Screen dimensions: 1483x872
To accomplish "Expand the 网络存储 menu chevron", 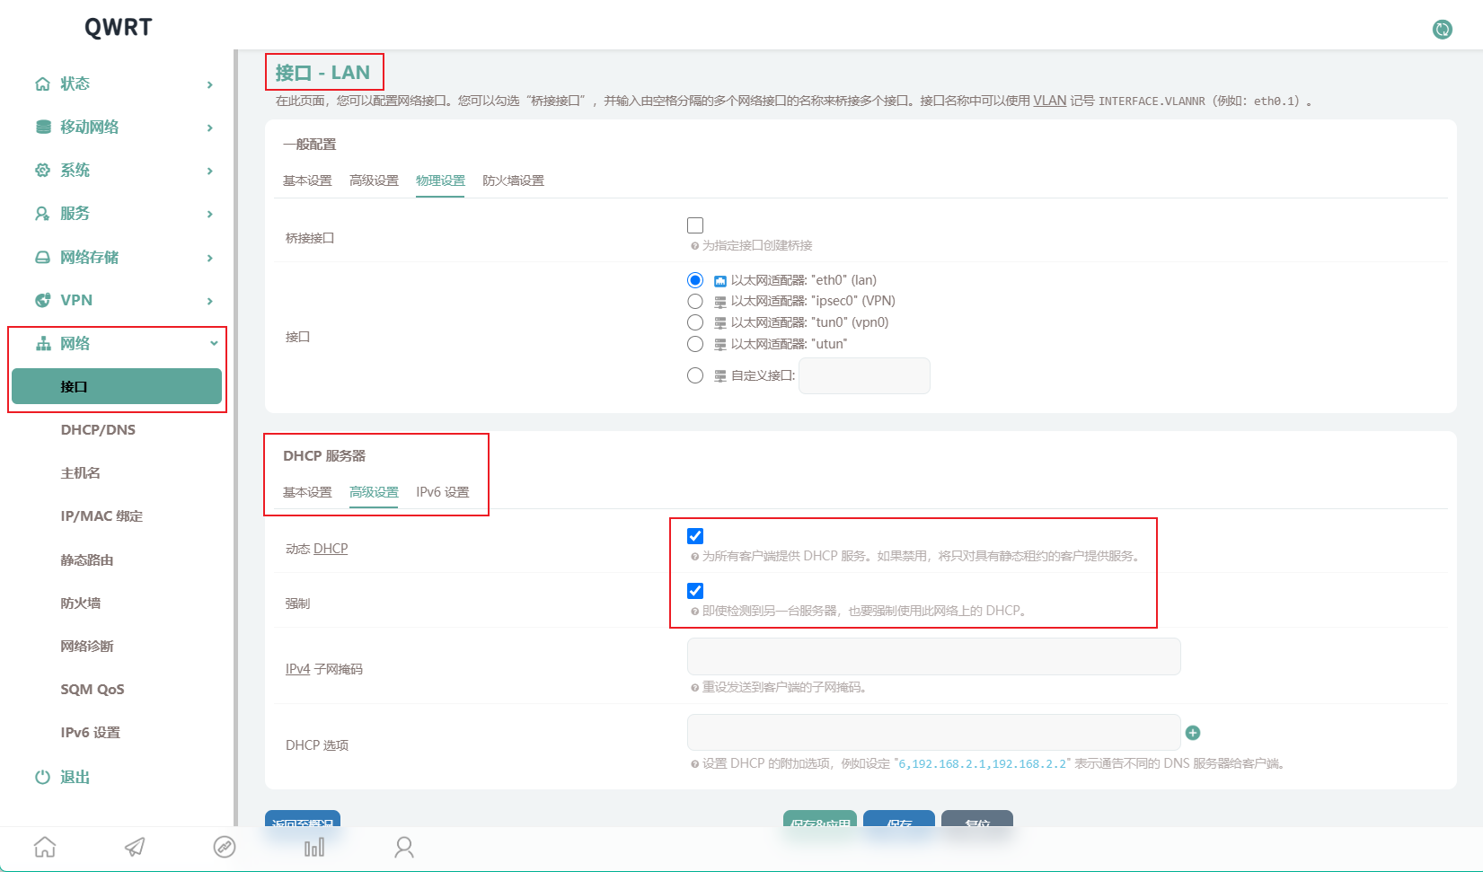I will click(x=210, y=258).
